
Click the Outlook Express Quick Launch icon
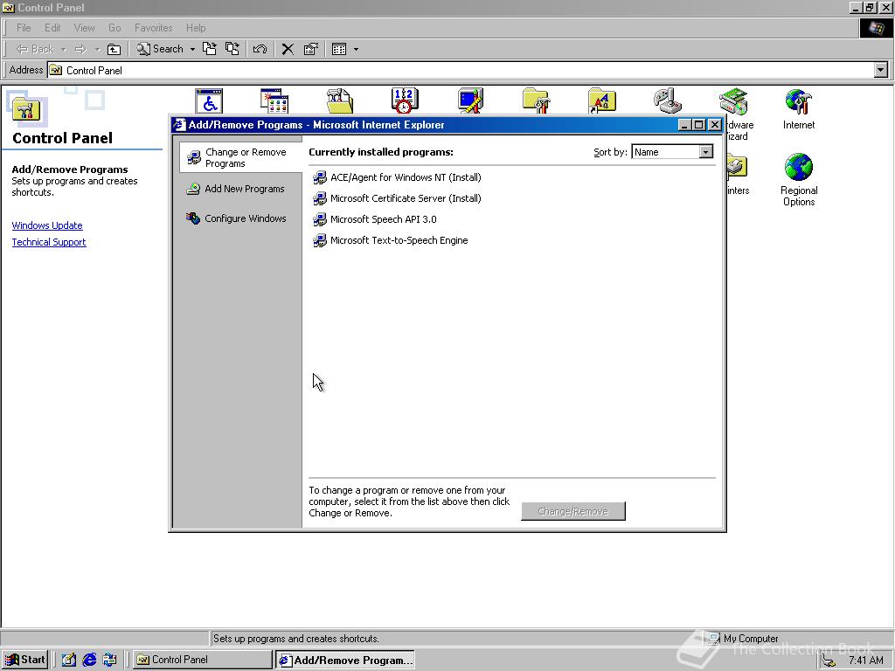pyautogui.click(x=109, y=660)
